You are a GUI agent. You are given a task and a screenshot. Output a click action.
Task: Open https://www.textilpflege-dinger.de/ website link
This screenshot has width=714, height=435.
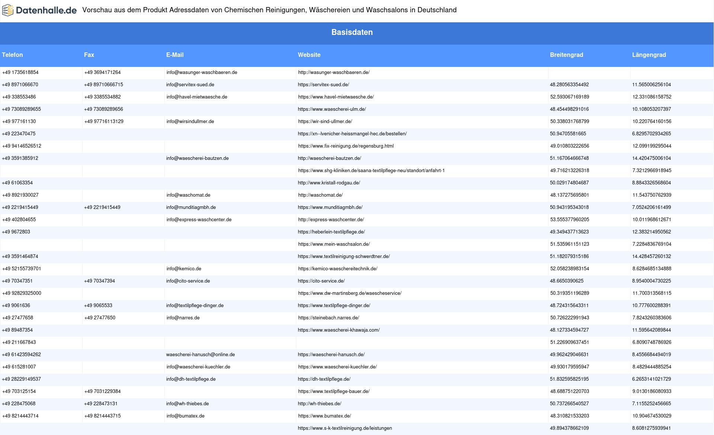[x=334, y=306]
